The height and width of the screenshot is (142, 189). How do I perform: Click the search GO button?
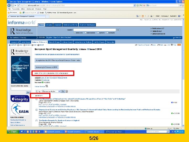click(x=118, y=30)
